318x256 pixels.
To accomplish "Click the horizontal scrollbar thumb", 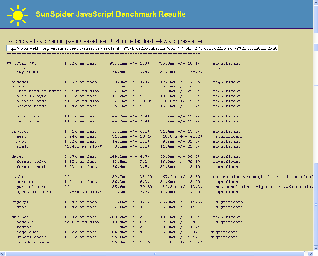I will (155, 253).
